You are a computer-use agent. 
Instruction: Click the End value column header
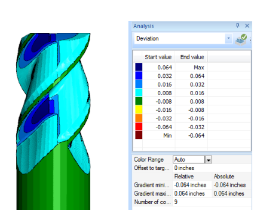click(x=191, y=57)
